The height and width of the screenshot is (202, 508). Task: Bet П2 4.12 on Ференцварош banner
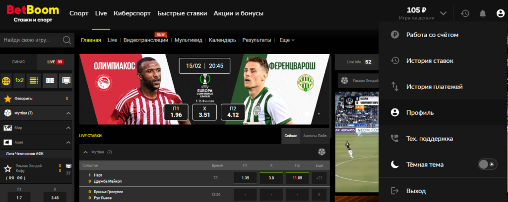[x=233, y=112]
